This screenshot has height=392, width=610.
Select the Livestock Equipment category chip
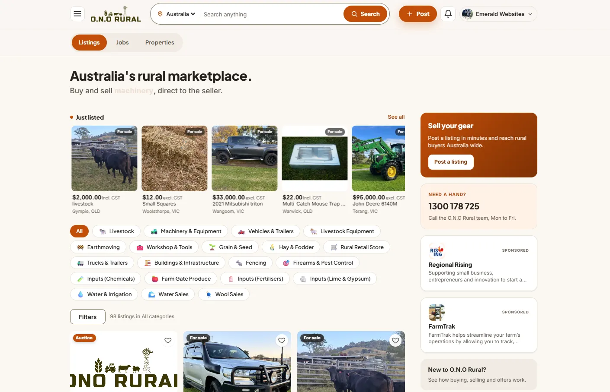(342, 231)
